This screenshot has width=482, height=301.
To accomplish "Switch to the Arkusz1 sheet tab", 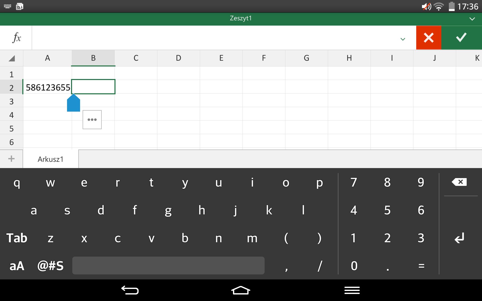I will [51, 159].
